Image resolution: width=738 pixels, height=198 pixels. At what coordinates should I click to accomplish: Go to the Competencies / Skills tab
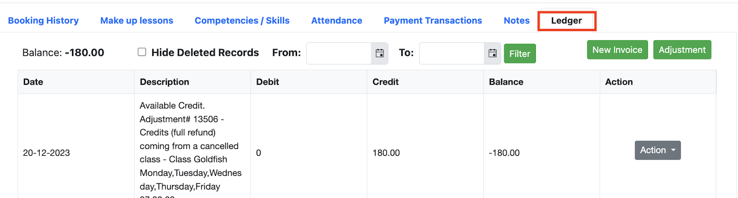click(x=242, y=21)
